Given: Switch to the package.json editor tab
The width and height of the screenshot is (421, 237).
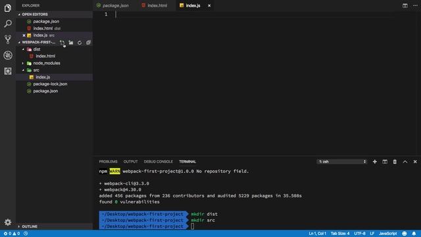Looking at the screenshot, I should point(112,5).
